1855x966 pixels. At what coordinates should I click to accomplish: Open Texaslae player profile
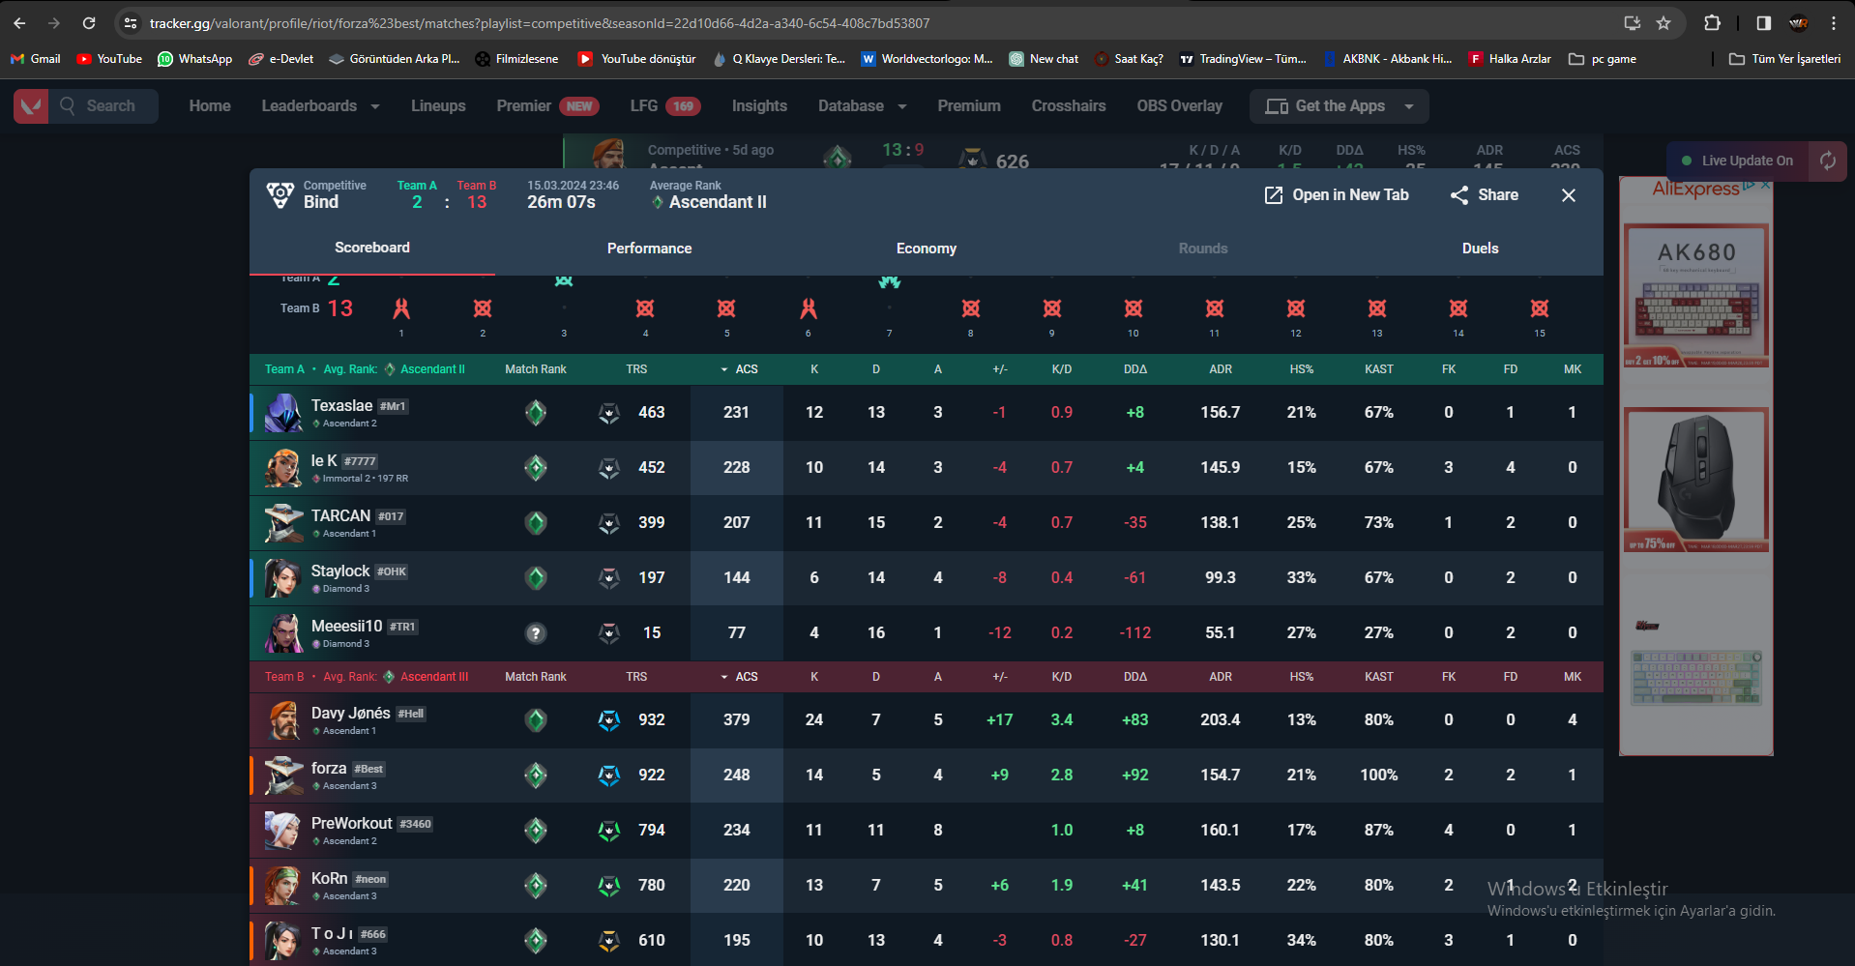coord(342,406)
